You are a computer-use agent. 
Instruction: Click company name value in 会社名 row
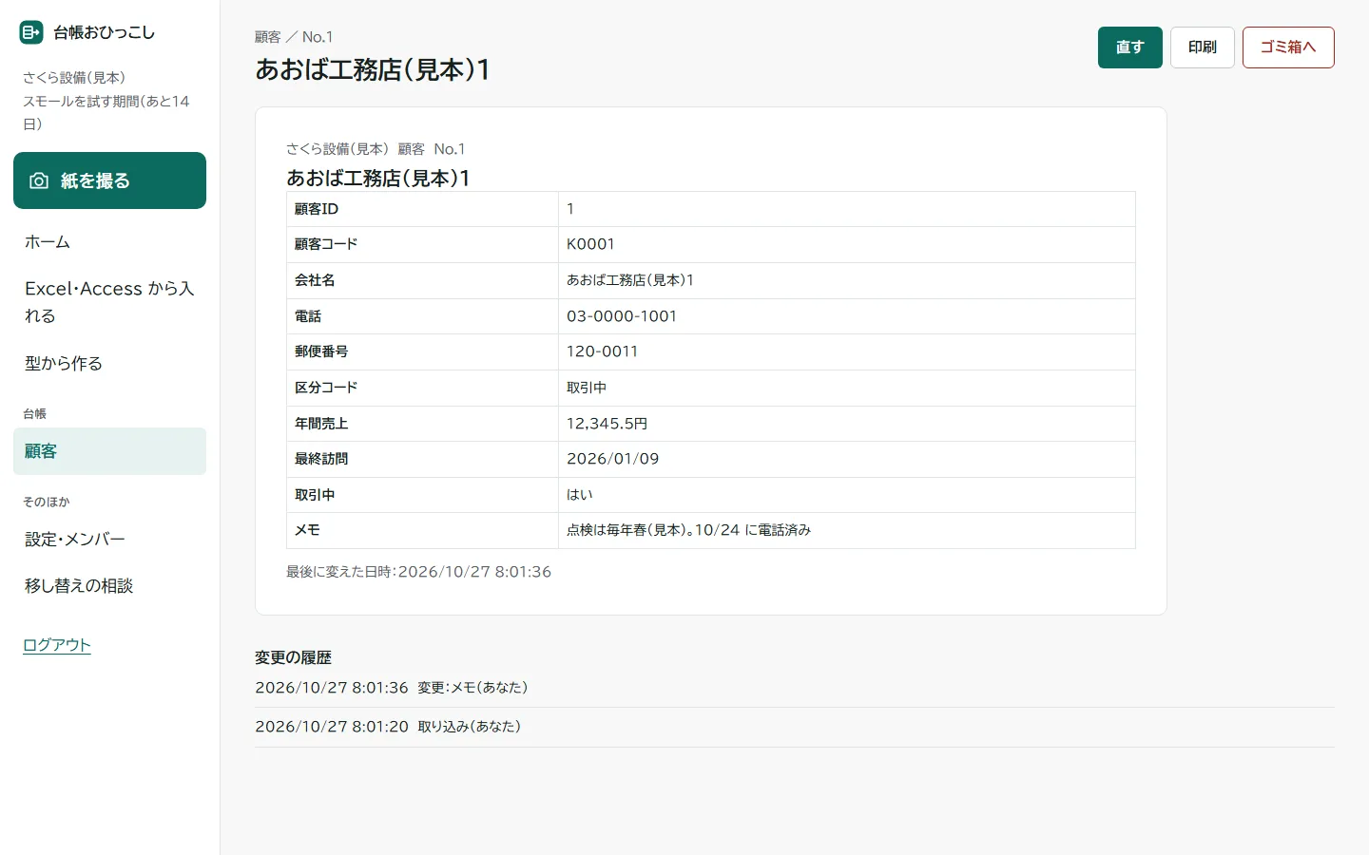[x=630, y=280]
